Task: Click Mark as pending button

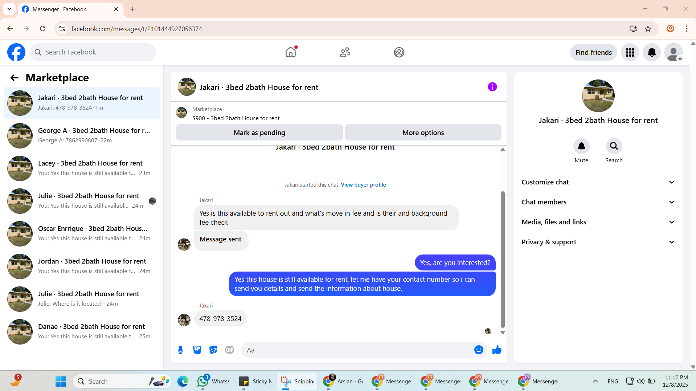Action: point(259,133)
